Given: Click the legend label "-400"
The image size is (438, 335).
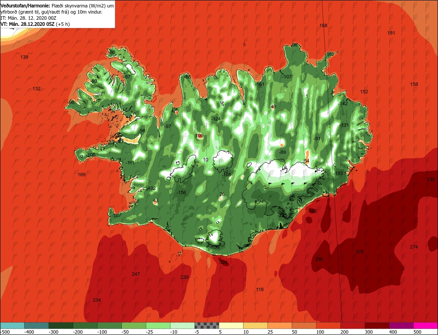Looking at the screenshot, I should click(x=29, y=332).
